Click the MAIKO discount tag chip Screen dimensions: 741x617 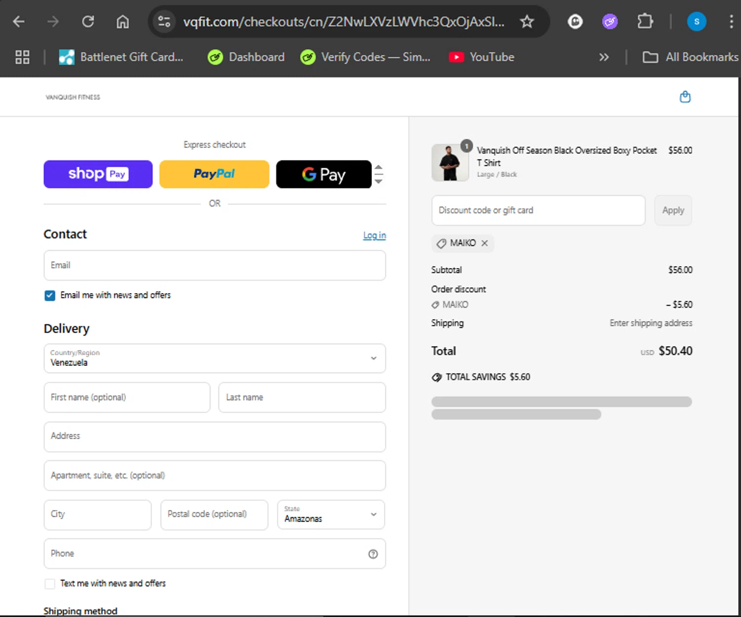[462, 243]
